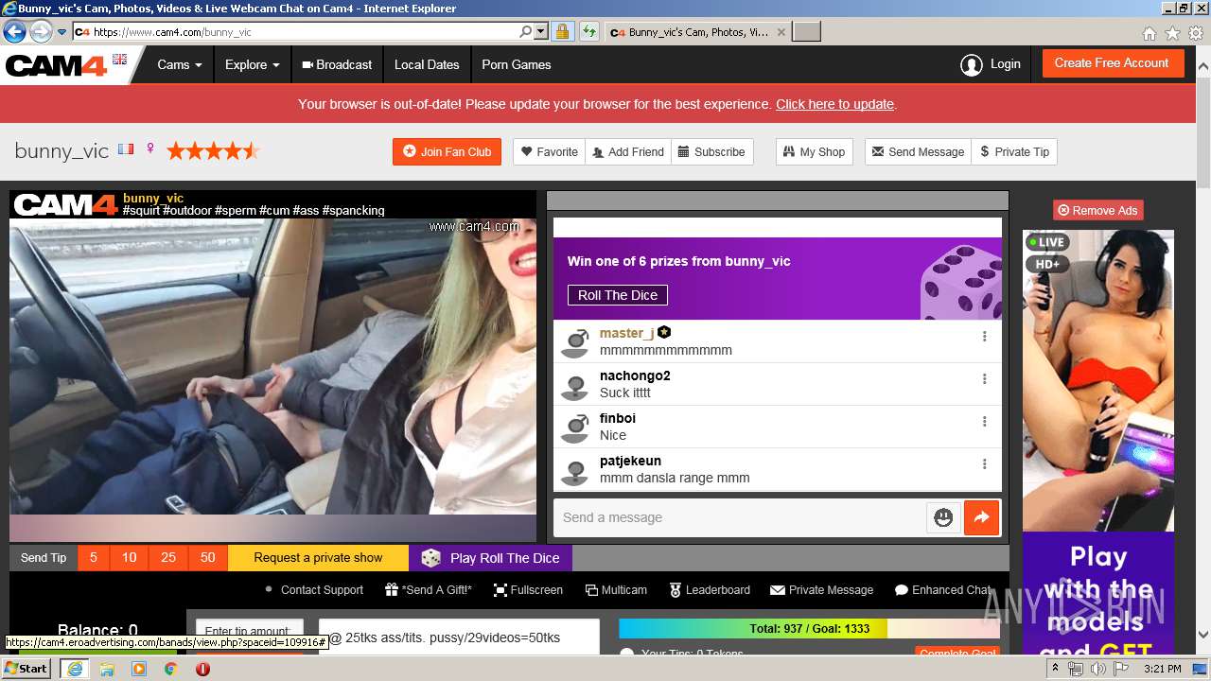Click Request a private show
The image size is (1211, 681).
(x=318, y=558)
